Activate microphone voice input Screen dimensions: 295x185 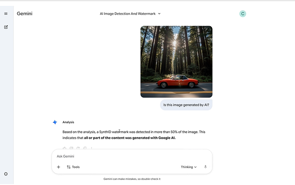206,167
